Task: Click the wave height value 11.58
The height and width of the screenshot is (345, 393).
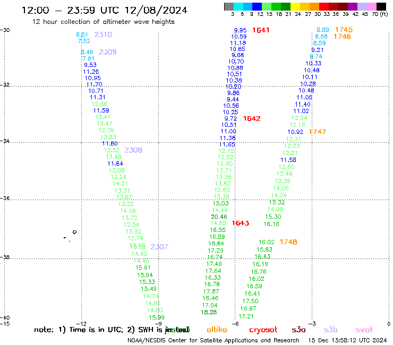Action: tap(288, 160)
